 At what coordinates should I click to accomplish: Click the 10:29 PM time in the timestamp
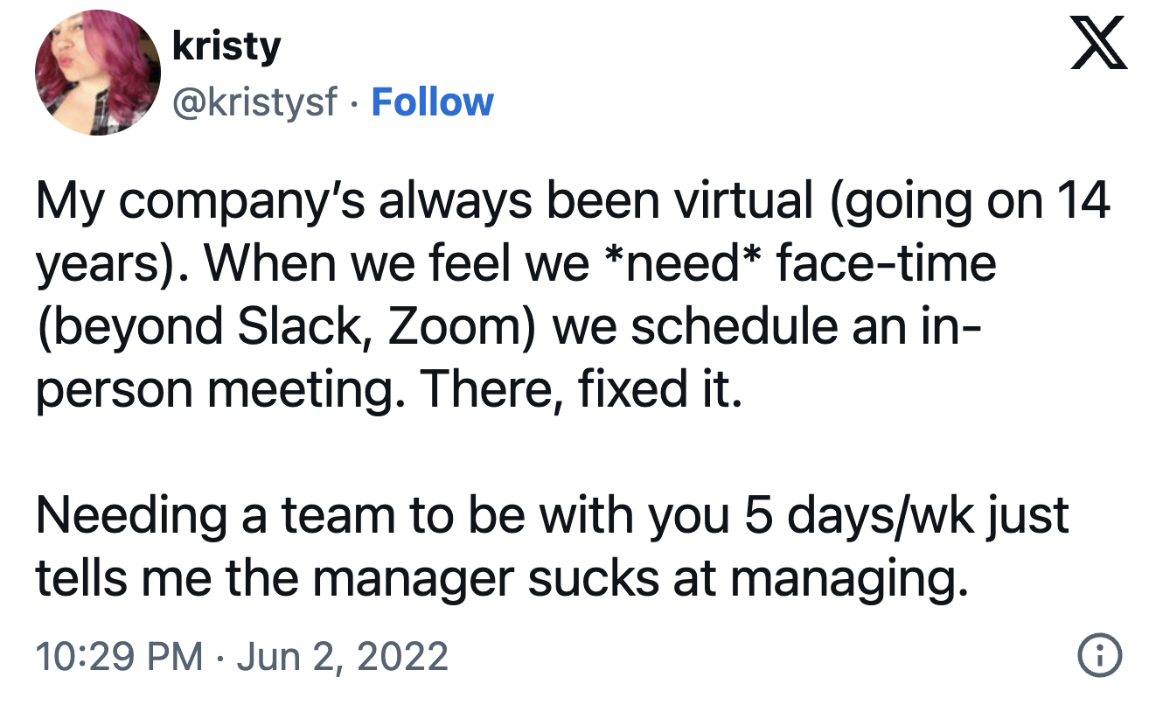[x=119, y=656]
